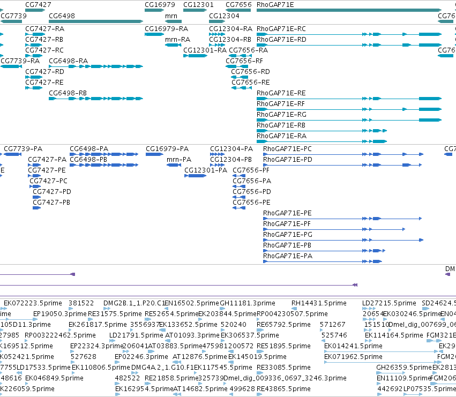Click the RhoGAP71E-RC transcript label
The image size is (456, 397).
(281, 28)
